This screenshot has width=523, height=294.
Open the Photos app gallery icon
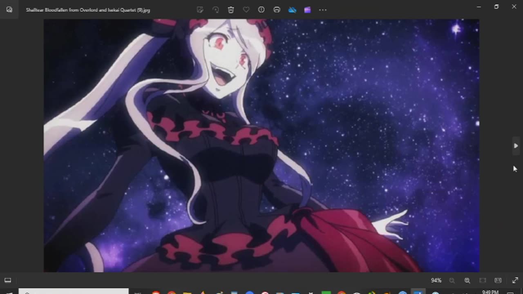(x=9, y=9)
